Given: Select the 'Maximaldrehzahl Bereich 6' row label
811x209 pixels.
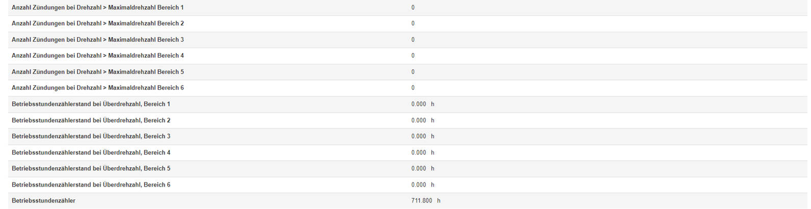Looking at the screenshot, I should point(97,88).
